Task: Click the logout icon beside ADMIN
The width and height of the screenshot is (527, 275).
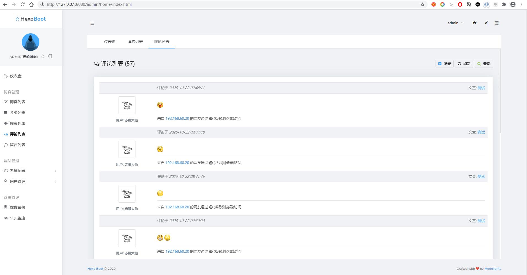Action: (x=50, y=56)
